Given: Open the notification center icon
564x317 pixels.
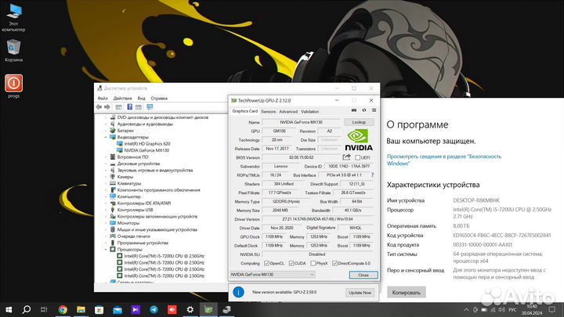Looking at the screenshot, I should (x=552, y=309).
